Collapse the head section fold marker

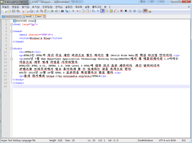tap(12, 31)
